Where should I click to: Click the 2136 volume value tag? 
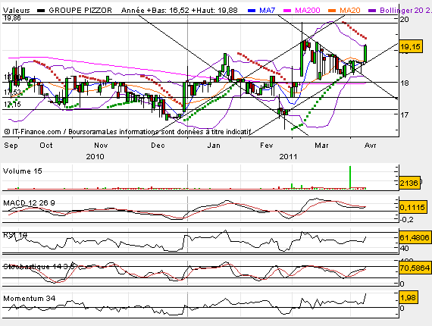[x=409, y=183]
